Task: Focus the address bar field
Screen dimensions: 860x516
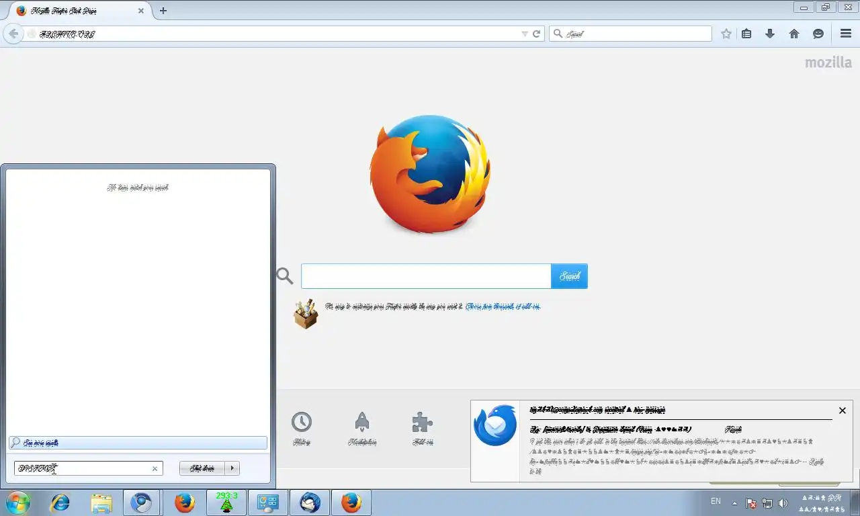Action: coord(275,34)
